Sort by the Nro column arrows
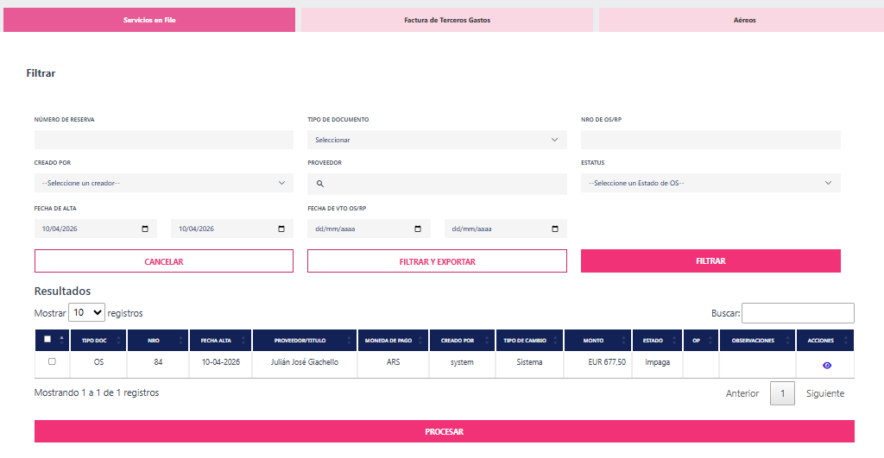 coord(181,340)
